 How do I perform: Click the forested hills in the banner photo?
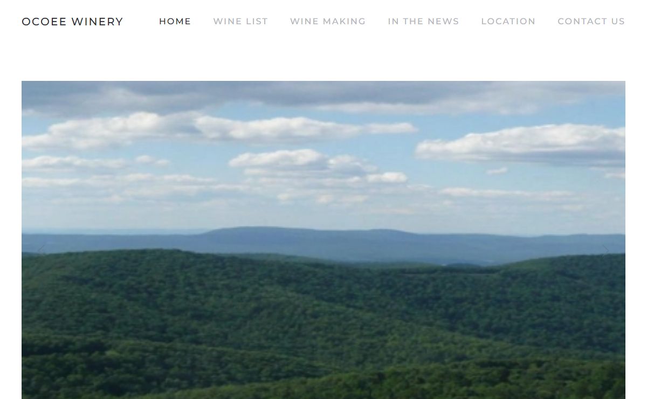(323, 324)
